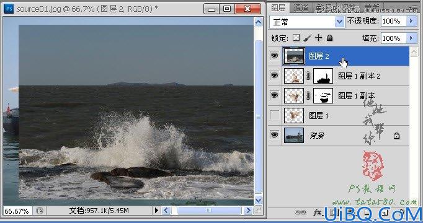Minimize the source01.jpg document window
The width and height of the screenshot is (423, 223).
[211, 9]
